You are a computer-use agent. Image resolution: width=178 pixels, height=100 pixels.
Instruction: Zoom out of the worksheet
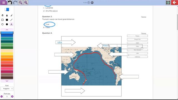click(x=20, y=2)
